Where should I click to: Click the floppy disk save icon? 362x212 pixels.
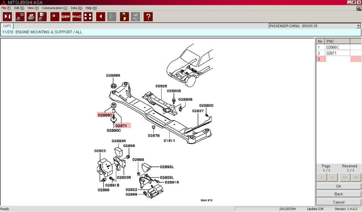point(124,17)
